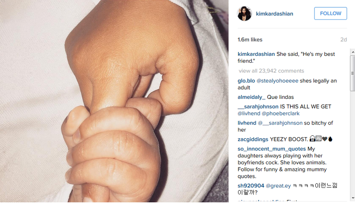Image resolution: width=355 pixels, height=211 pixels.
Task: Click the scrollbar down arrow
Action: [353, 198]
